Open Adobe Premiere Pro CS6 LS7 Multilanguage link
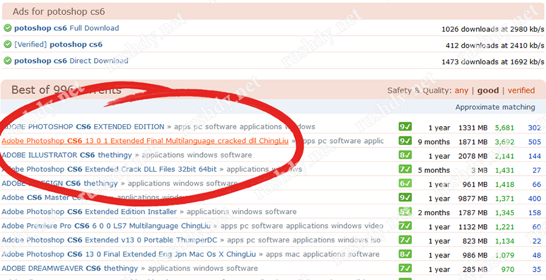 tap(106, 225)
